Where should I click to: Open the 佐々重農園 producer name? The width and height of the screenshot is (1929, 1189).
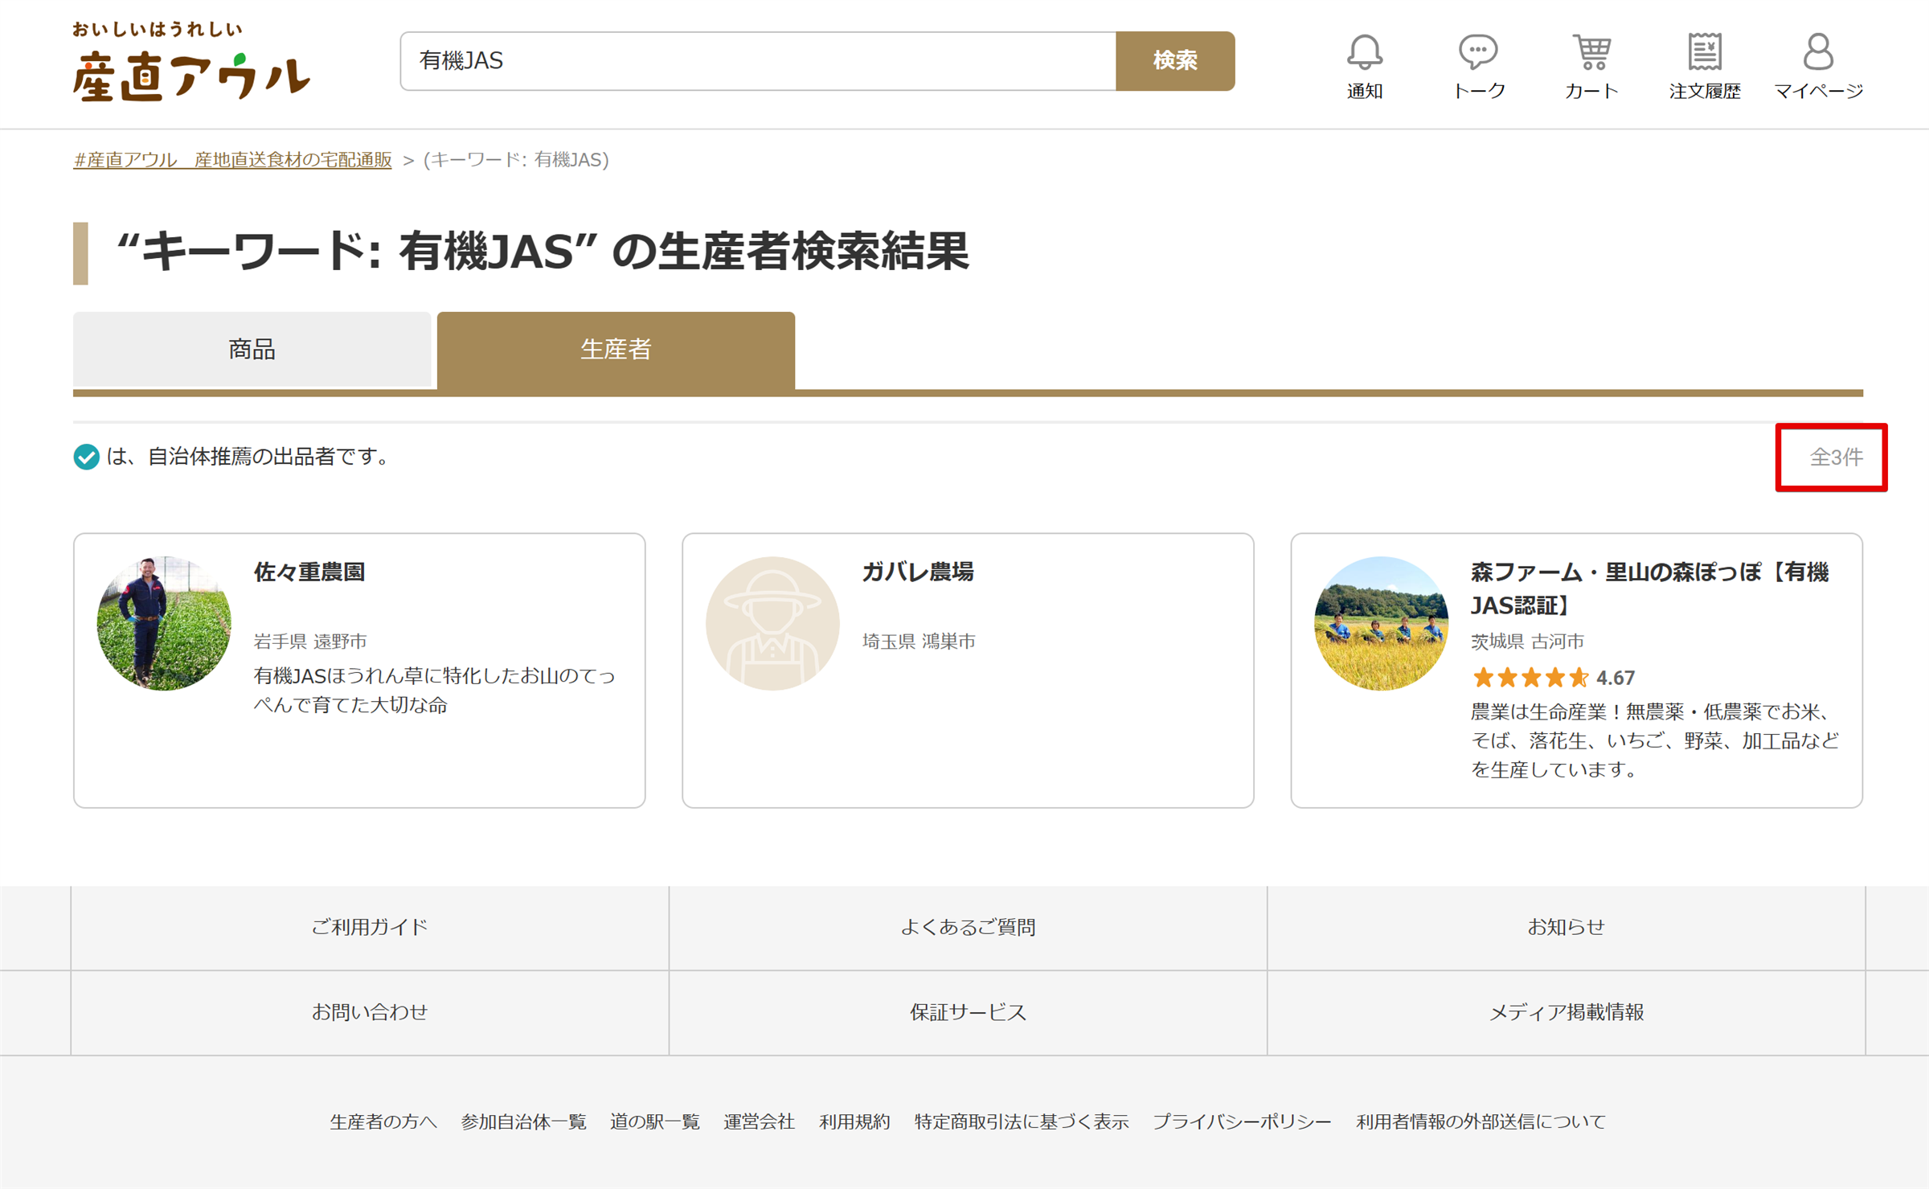tap(309, 572)
